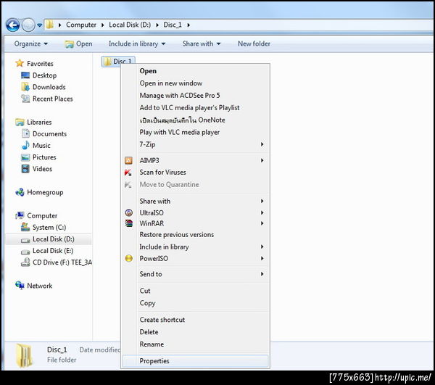
Task: Click the Local Disk (E:) drive icon
Action: pos(25,252)
